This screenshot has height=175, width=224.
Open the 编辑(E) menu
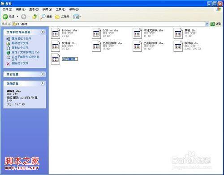(21, 9)
